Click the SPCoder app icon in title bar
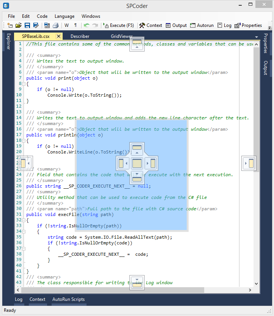This screenshot has height=316, width=274. tap(6, 6)
